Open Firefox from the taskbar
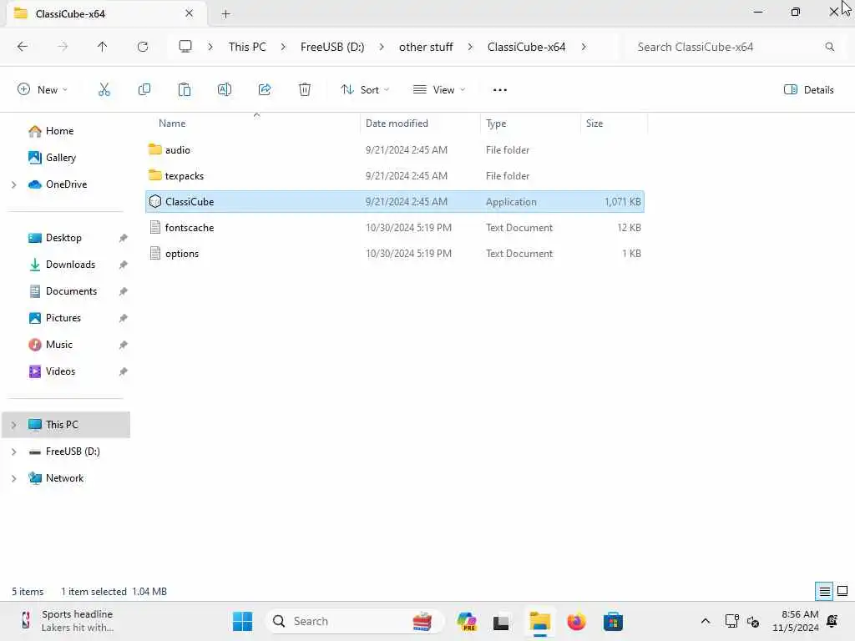855x641 pixels. pyautogui.click(x=576, y=621)
